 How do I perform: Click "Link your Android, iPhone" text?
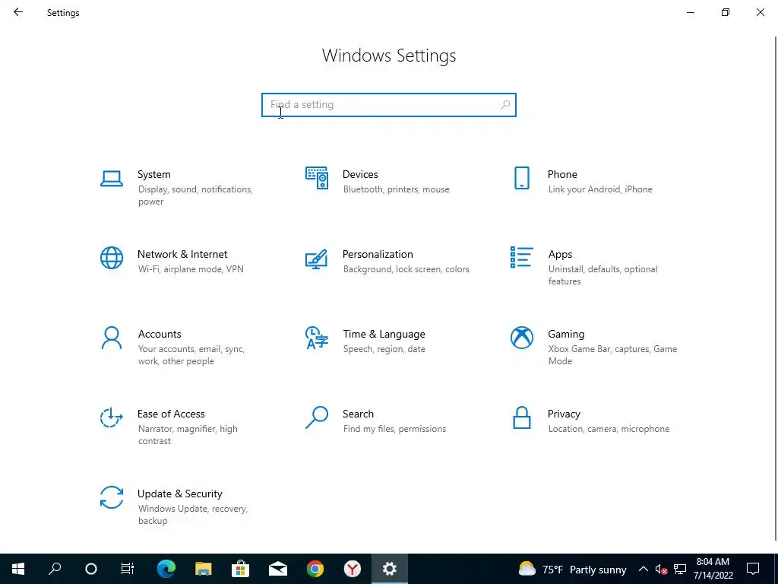pos(600,189)
